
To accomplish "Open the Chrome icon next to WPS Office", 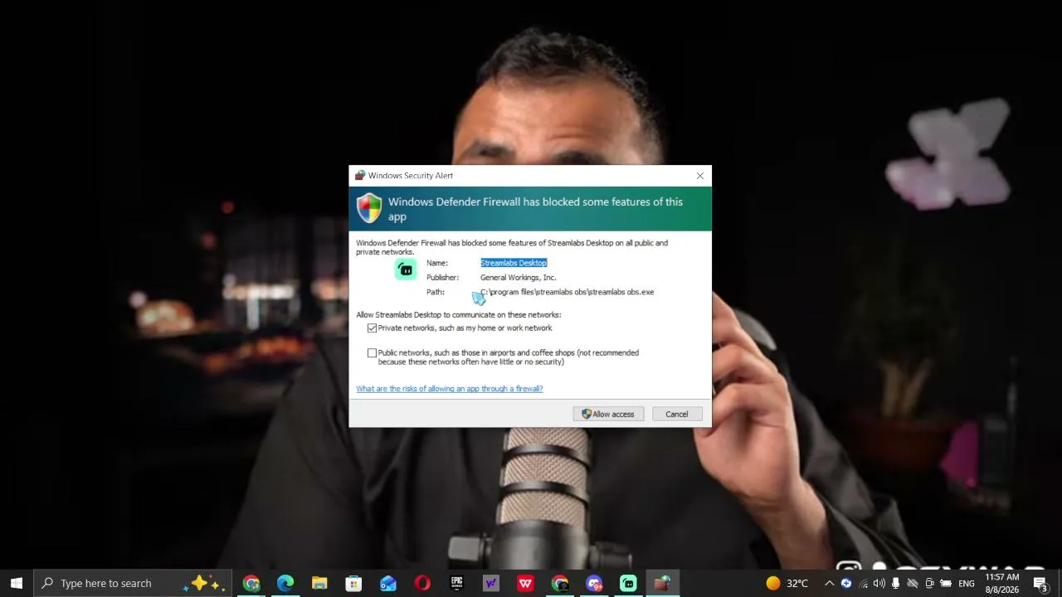I will tap(560, 583).
